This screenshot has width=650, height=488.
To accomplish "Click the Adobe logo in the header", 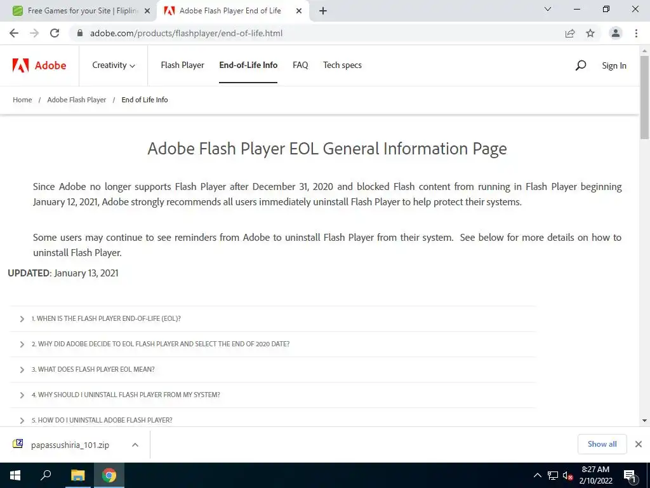I will (39, 65).
